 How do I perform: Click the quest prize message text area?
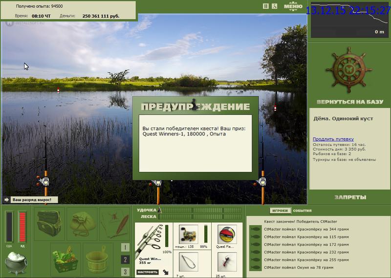point(195,143)
